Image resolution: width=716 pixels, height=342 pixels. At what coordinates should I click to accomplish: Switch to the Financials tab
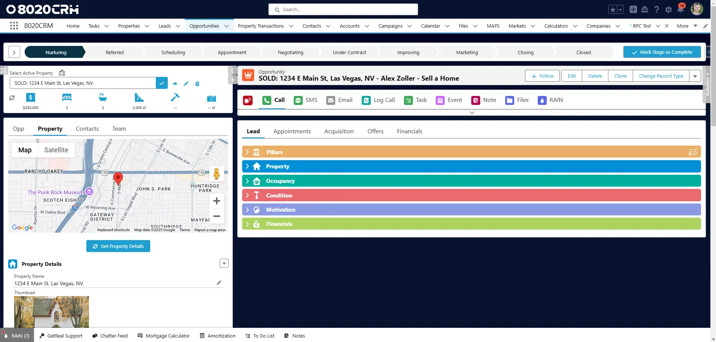click(x=409, y=131)
